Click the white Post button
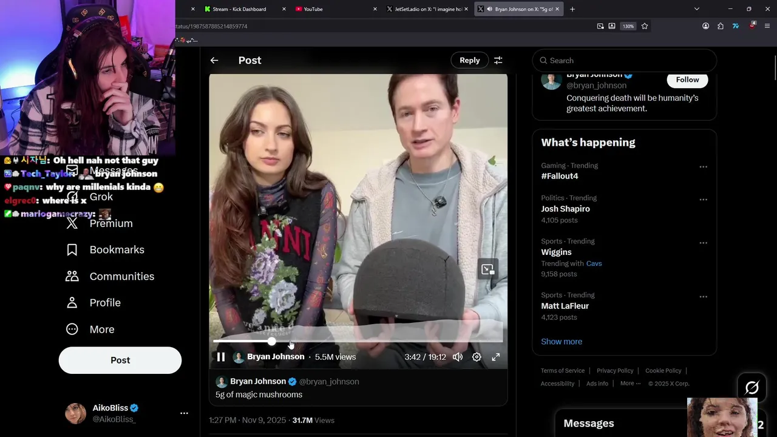This screenshot has height=437, width=777. click(120, 360)
